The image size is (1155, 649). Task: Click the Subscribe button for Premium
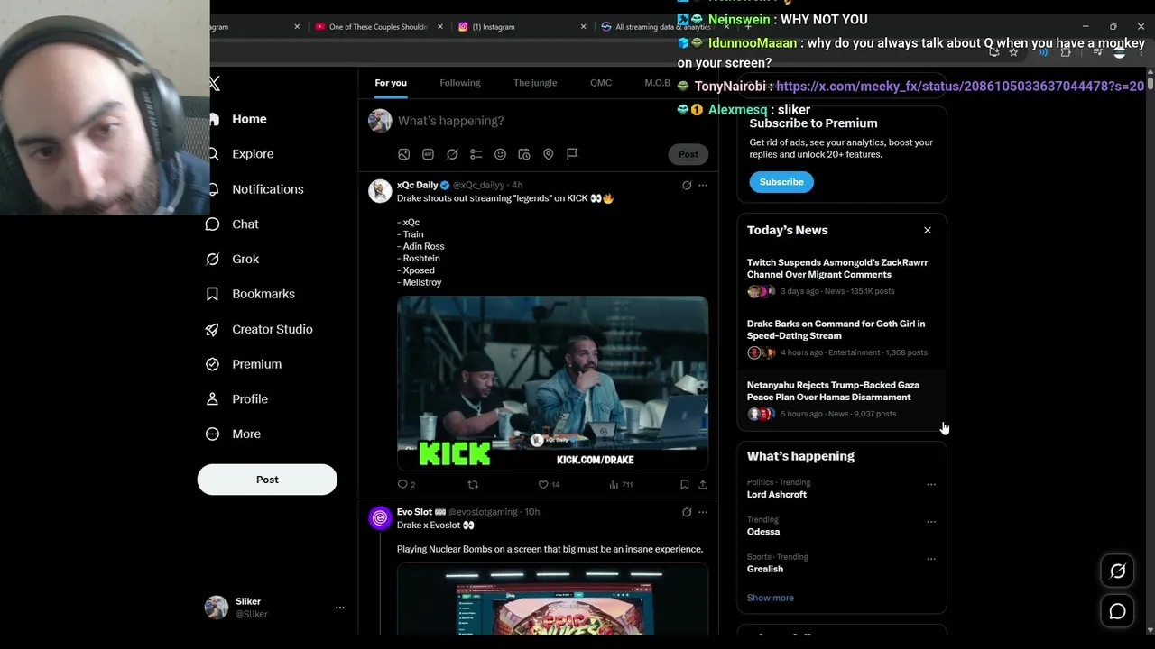click(781, 182)
